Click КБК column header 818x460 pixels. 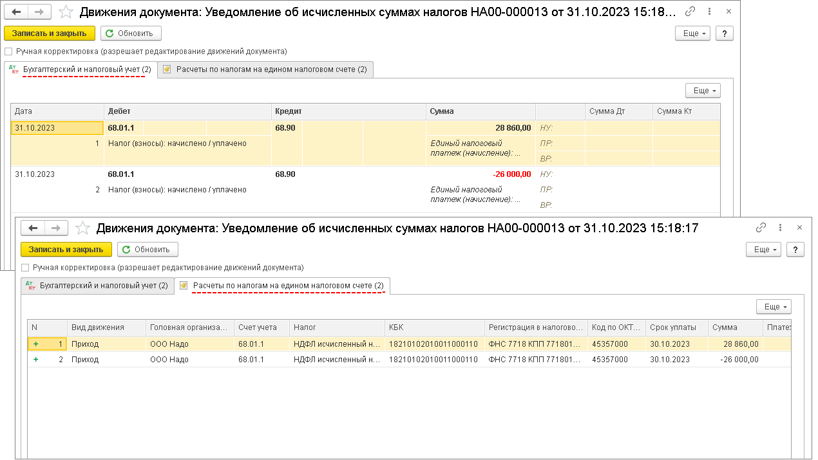click(x=435, y=327)
